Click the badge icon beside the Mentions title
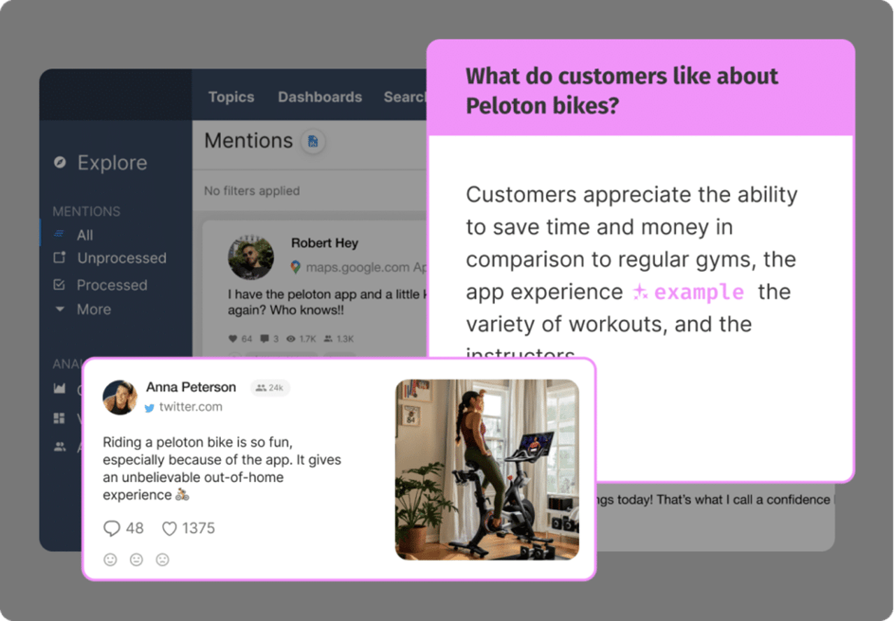895x621 pixels. tap(312, 143)
